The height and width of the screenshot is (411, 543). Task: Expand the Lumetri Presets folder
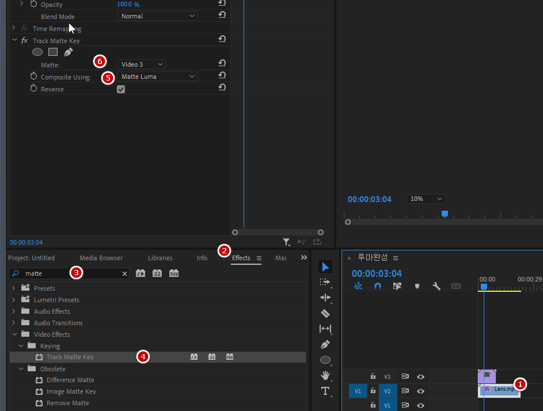[14, 300]
